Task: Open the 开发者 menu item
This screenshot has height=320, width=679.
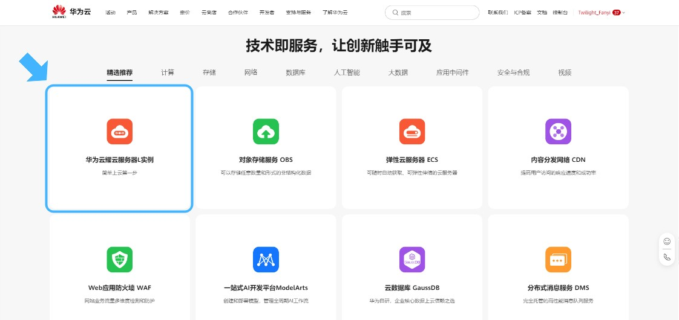Action: point(267,13)
